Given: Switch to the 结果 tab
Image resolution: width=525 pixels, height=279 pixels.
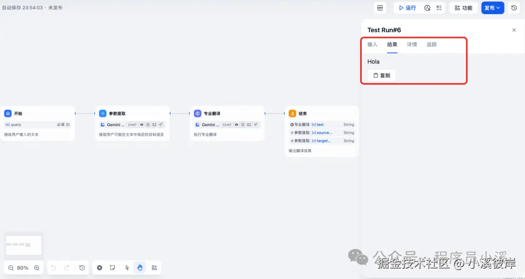Looking at the screenshot, I should pos(392,45).
